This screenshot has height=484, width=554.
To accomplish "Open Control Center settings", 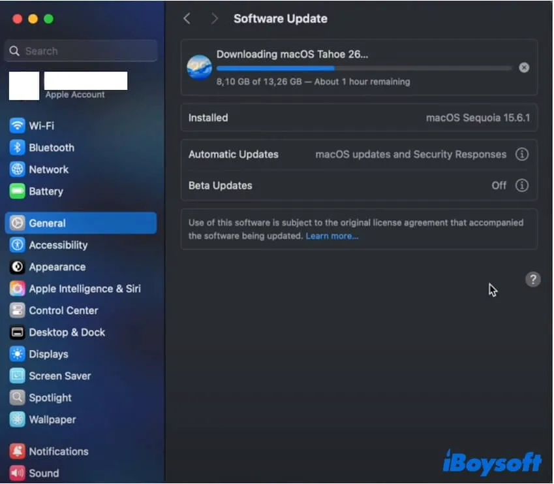I will (x=63, y=311).
